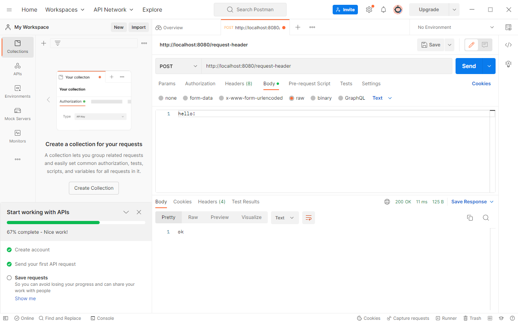Switch to comment mode icon
The width and height of the screenshot is (518, 323).
pyautogui.click(x=485, y=45)
